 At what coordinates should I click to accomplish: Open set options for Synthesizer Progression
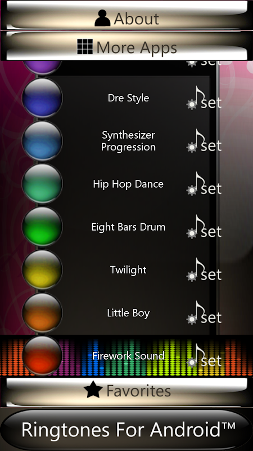[x=204, y=140]
